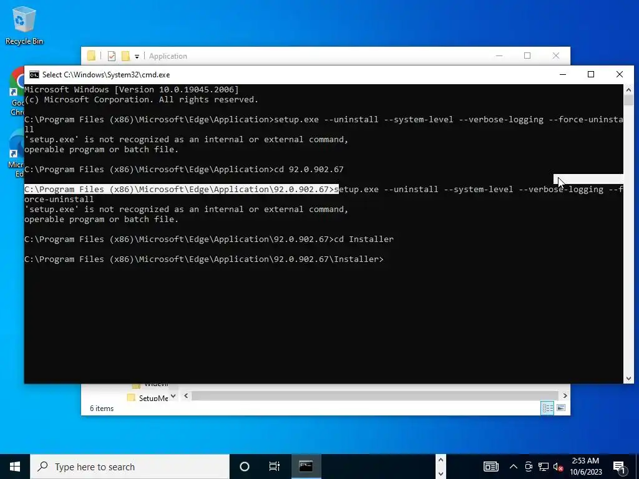The width and height of the screenshot is (639, 479).
Task: Click the File Explorer folder icon in title bar
Action: 91,56
